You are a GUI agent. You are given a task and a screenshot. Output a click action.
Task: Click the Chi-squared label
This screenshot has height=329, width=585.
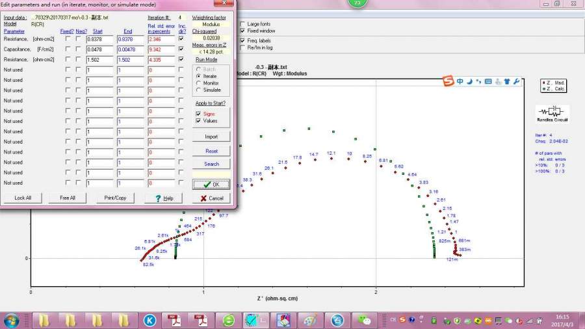[204, 31]
